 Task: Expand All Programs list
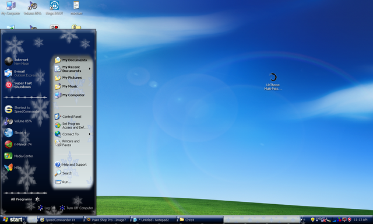coord(25,199)
